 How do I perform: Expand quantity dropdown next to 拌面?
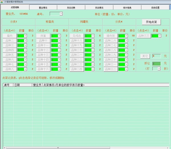click(59, 36)
